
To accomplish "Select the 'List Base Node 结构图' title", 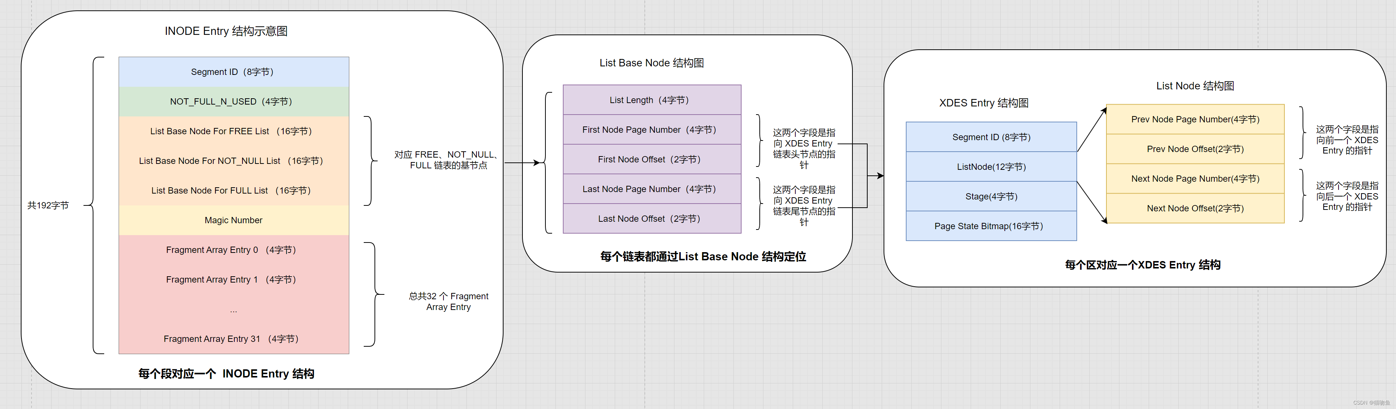I will click(x=651, y=63).
